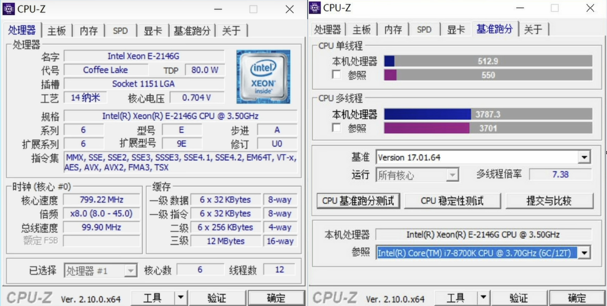Click the 多线程倍率 7.38 field
The width and height of the screenshot is (607, 306).
(560, 175)
